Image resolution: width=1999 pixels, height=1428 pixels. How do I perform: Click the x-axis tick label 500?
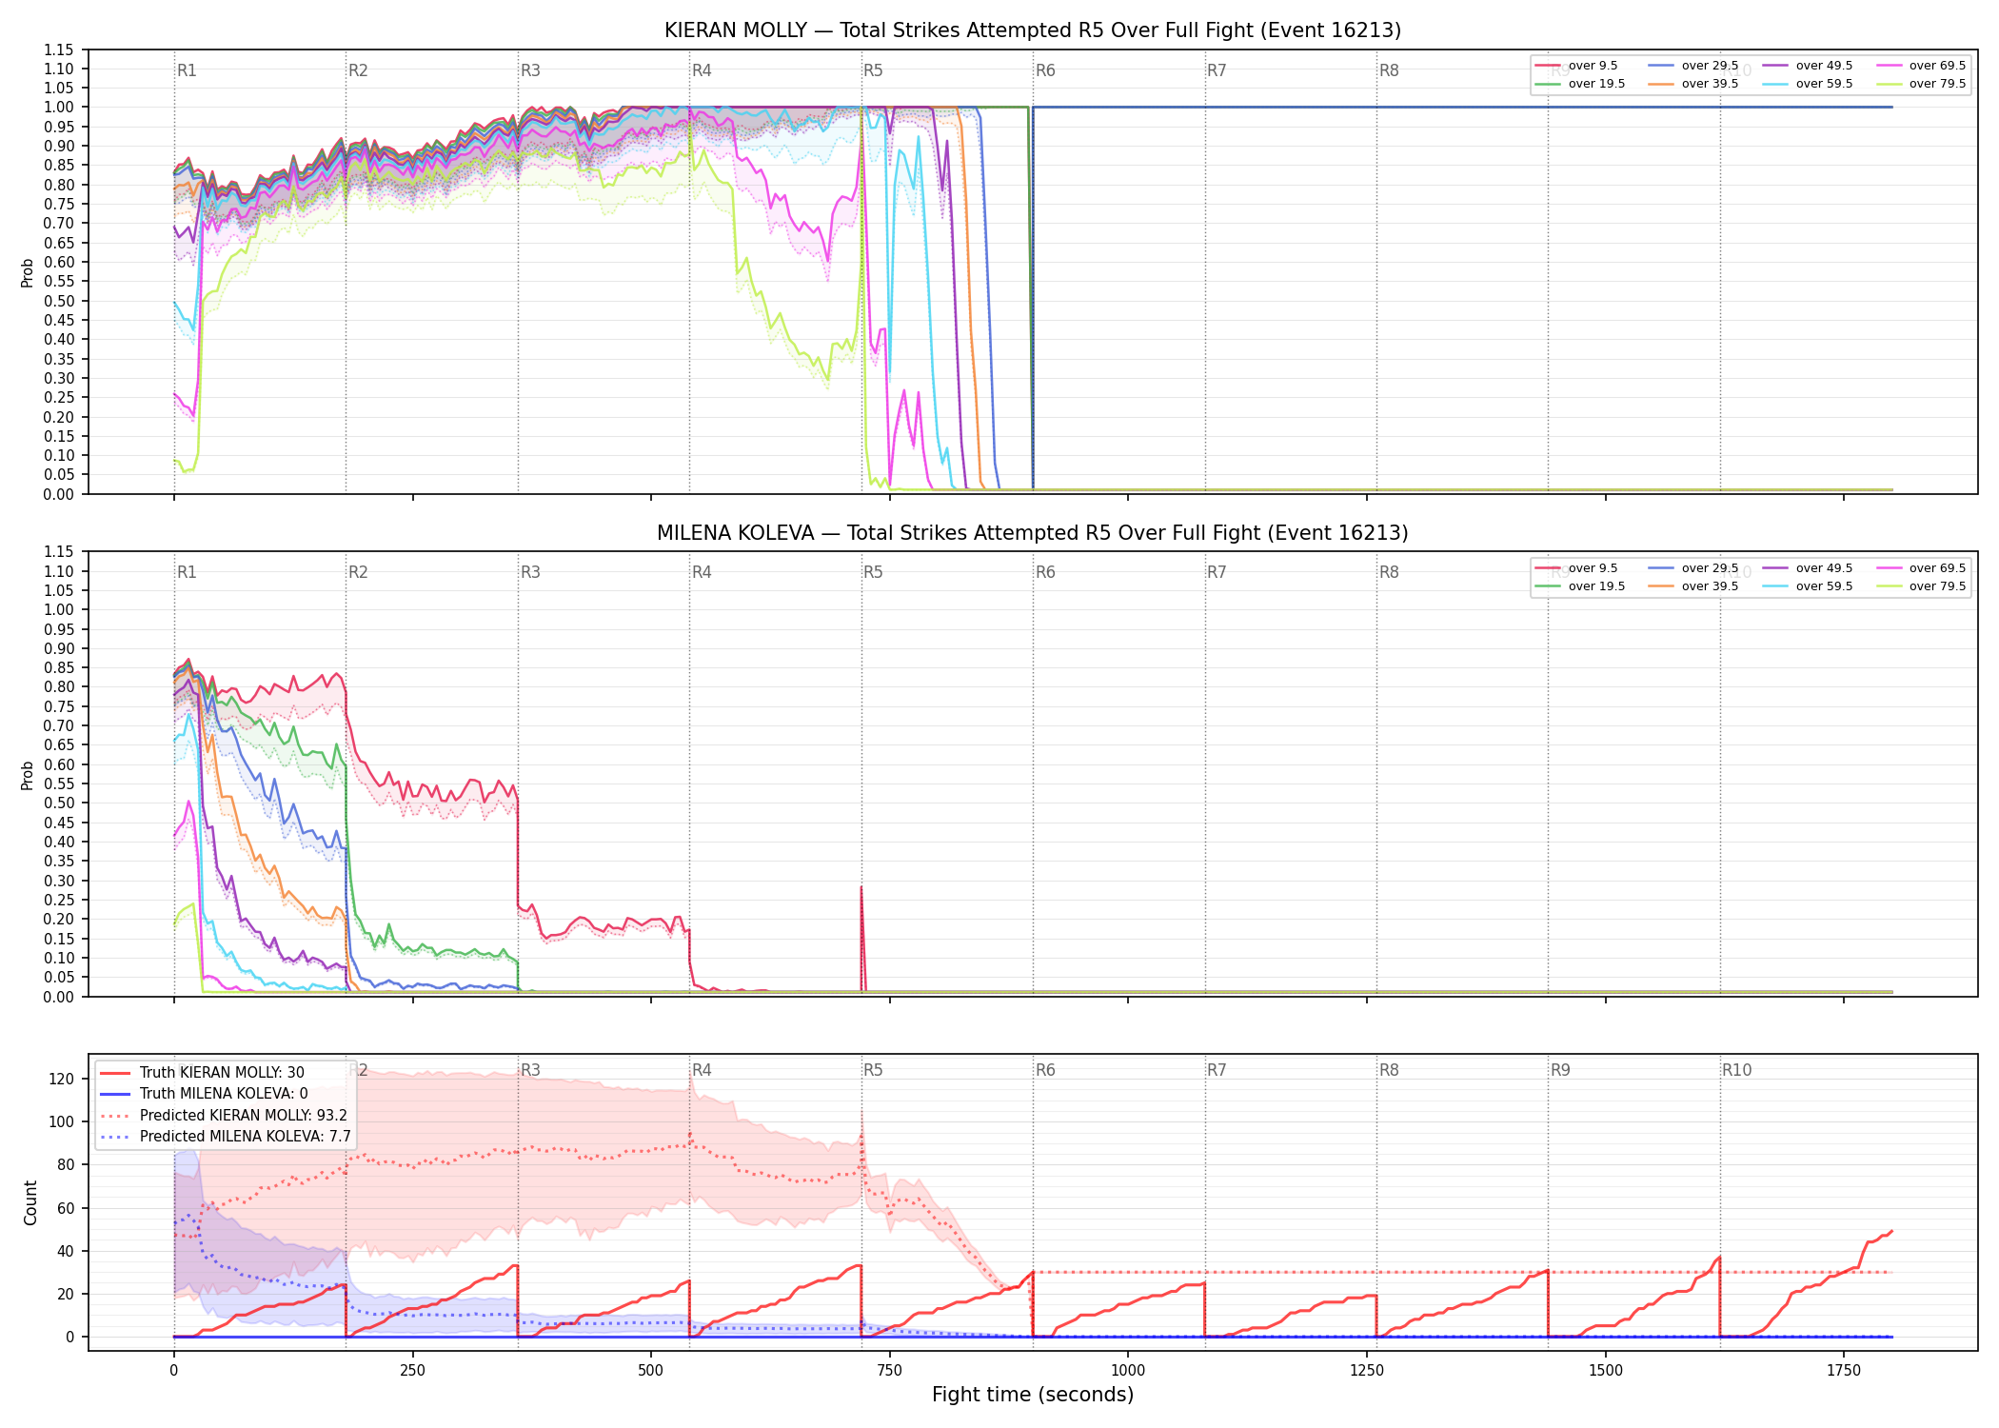pos(651,1371)
